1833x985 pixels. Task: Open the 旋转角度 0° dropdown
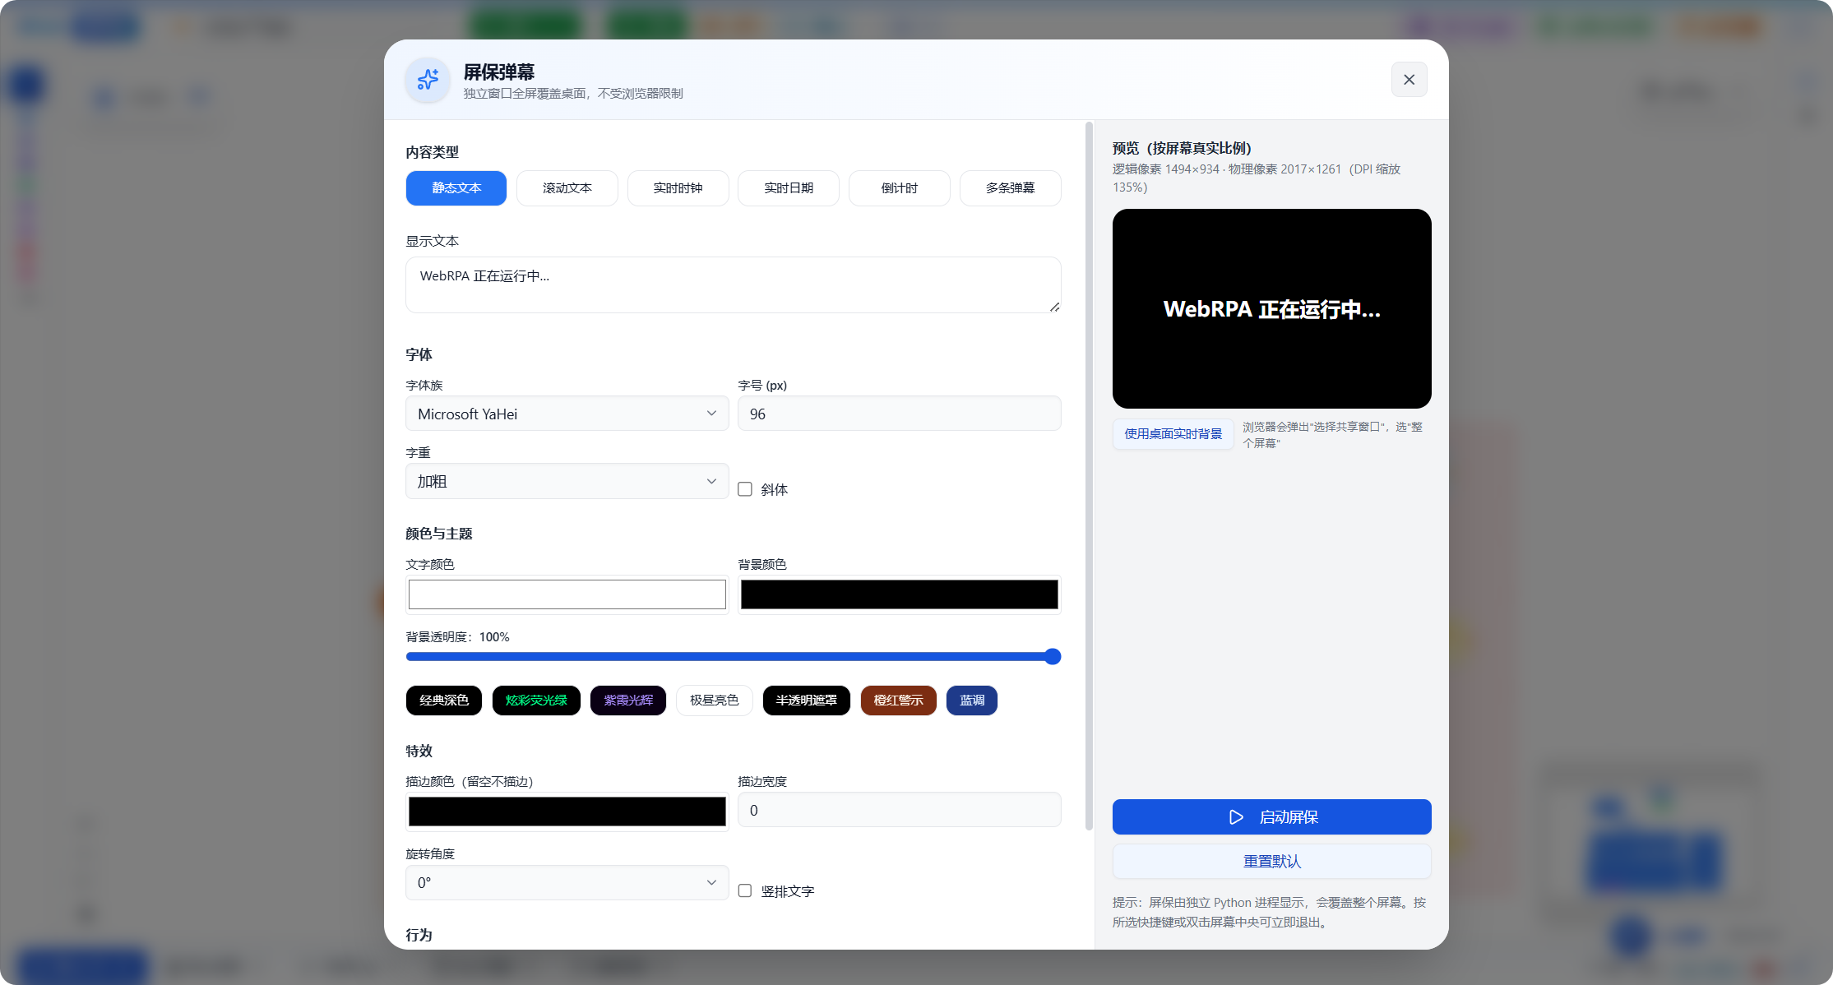click(x=567, y=882)
